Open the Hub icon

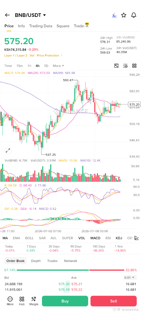click(22, 301)
